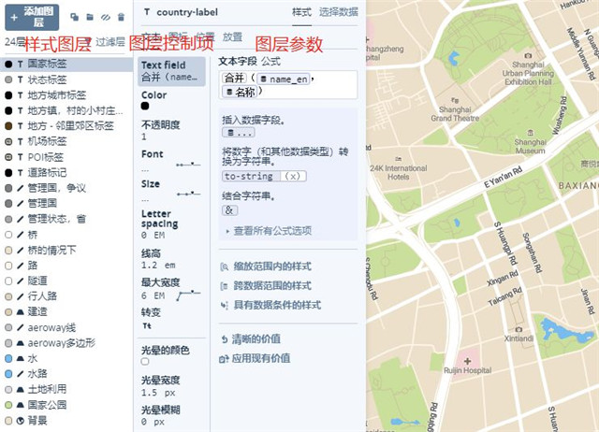This screenshot has height=432, width=599.
Task: Switch to the 样式 (Style) tab
Action: (x=301, y=12)
